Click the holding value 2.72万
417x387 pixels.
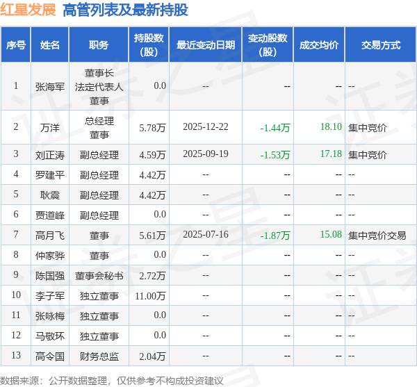152,276
